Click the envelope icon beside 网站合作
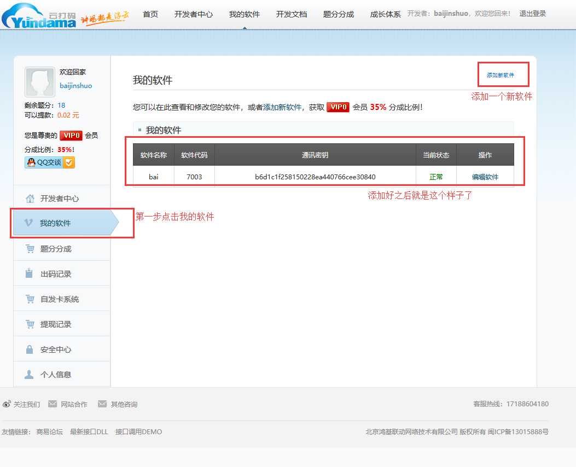The image size is (576, 467). [53, 404]
